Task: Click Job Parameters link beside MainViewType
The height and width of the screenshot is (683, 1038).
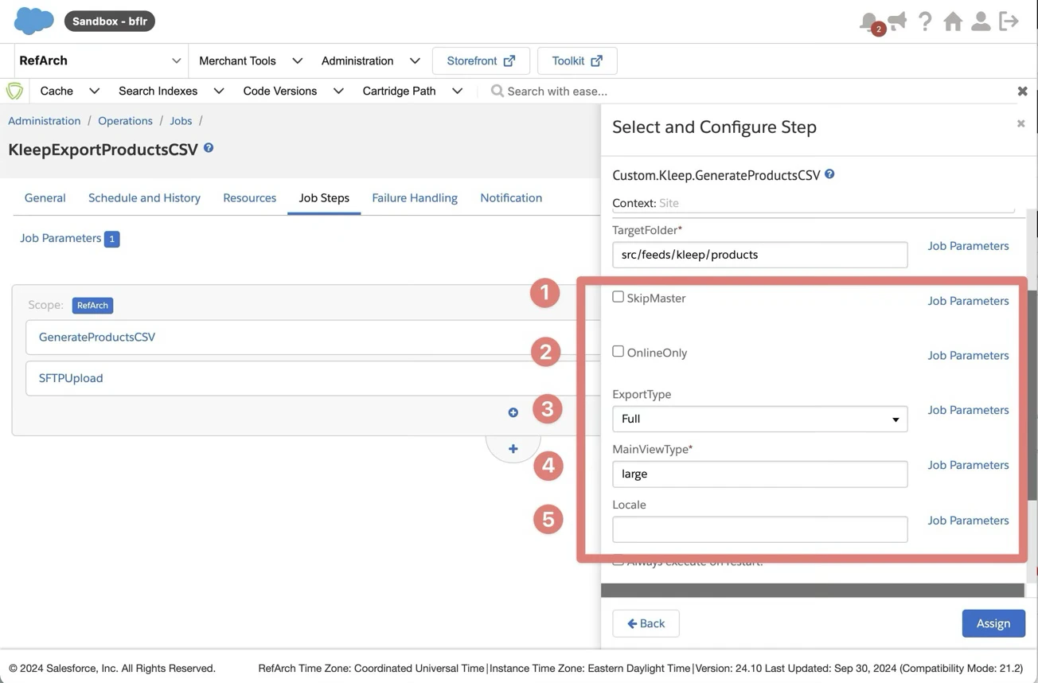Action: pyautogui.click(x=968, y=465)
